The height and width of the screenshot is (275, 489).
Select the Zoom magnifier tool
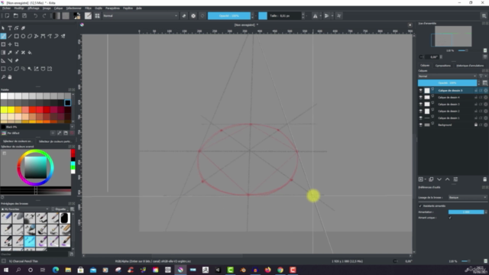click(x=3, y=76)
